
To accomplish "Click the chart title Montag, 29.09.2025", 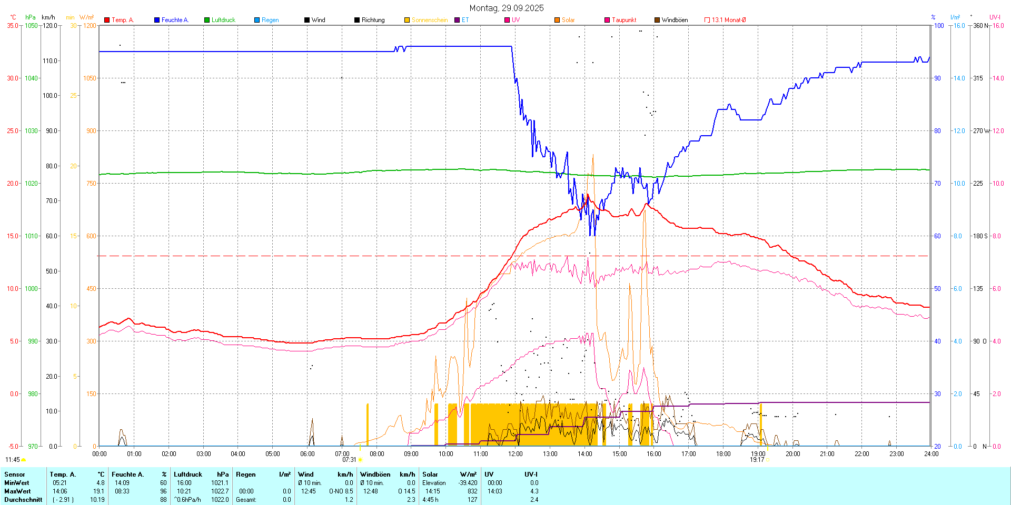I will pyautogui.click(x=507, y=8).
